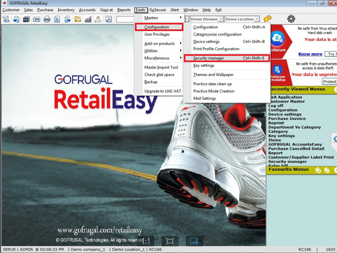Open the customers icon in the toolbar
Screen dimensions: 337x253
26,19
